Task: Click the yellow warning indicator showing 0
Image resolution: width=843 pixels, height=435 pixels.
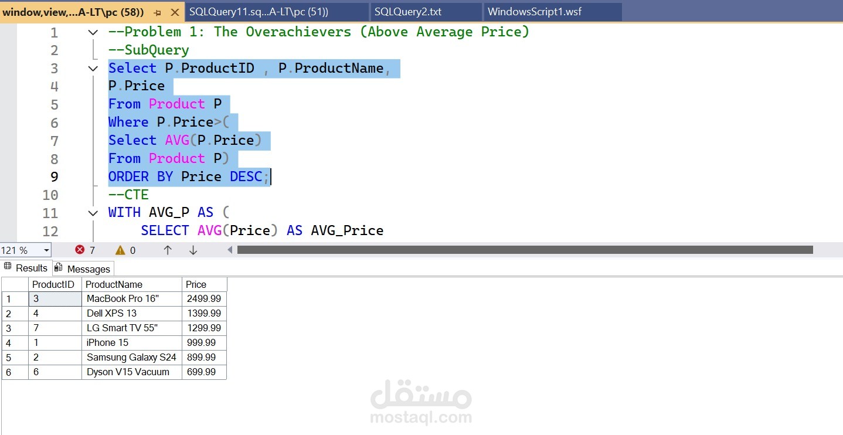Action: click(x=125, y=250)
